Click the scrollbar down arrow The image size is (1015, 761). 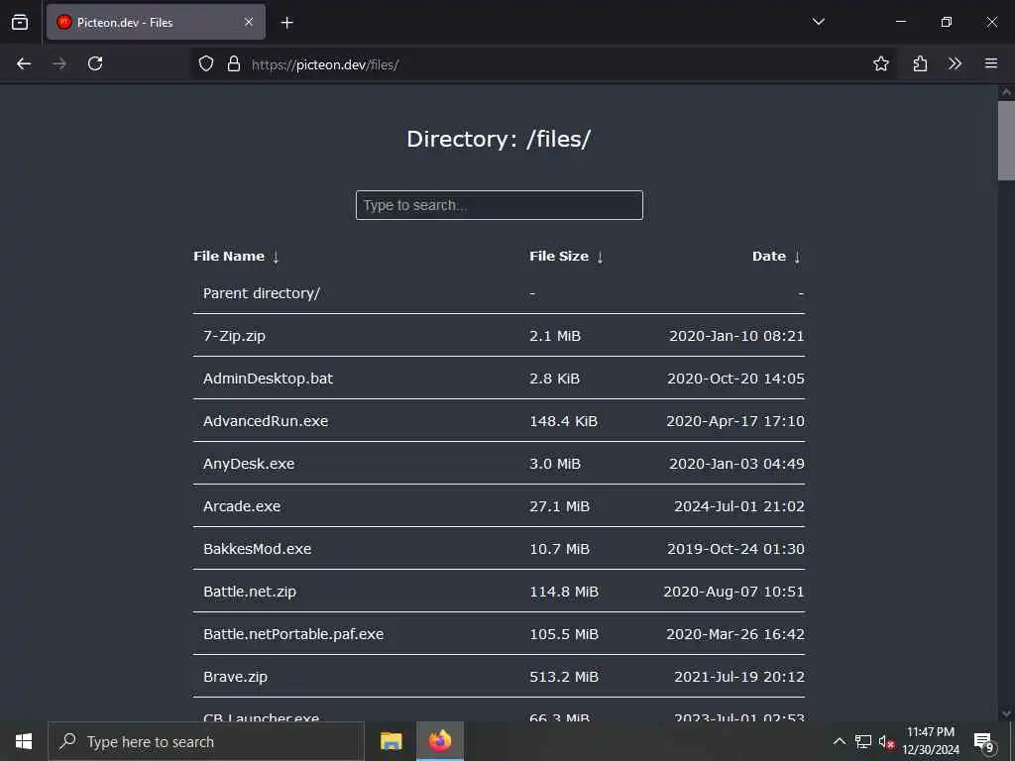(x=1006, y=713)
